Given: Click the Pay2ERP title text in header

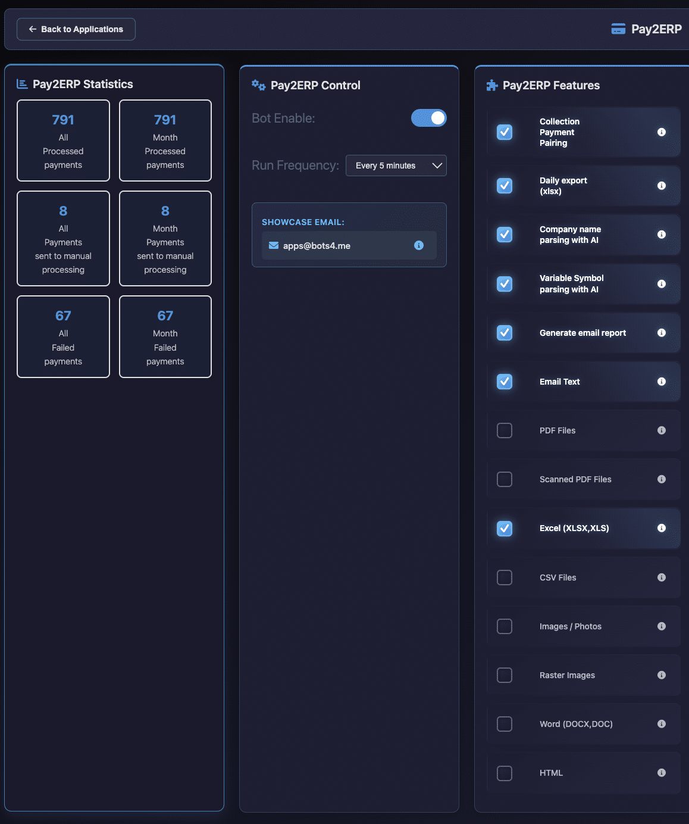Looking at the screenshot, I should 656,29.
